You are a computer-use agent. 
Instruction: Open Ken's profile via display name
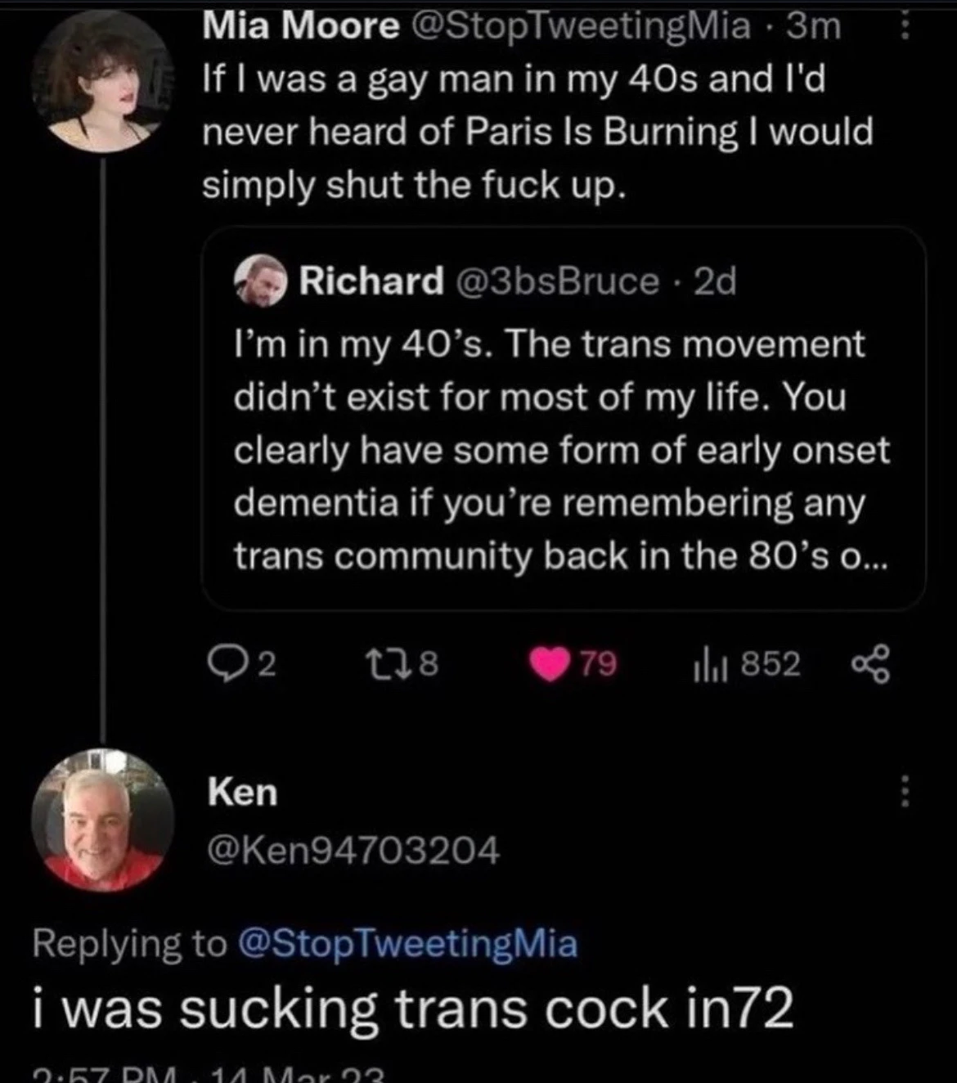click(243, 792)
